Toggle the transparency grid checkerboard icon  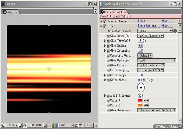[x=80, y=125]
